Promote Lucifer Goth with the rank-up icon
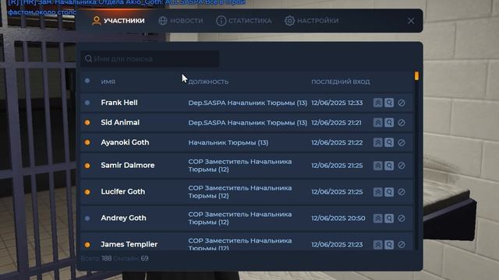 [x=377, y=192]
